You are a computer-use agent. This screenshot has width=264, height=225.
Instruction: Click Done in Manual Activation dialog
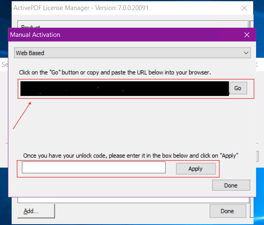231,185
